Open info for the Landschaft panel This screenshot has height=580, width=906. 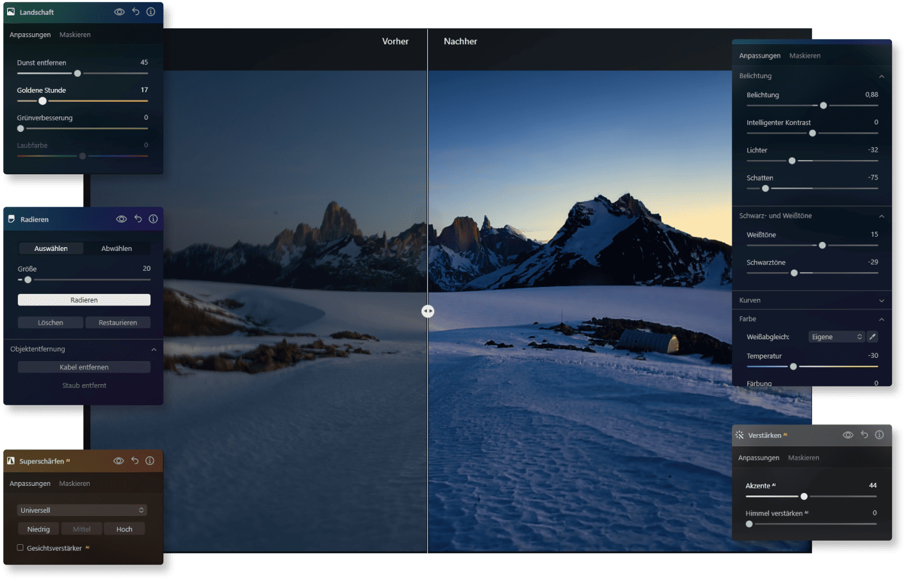click(151, 12)
